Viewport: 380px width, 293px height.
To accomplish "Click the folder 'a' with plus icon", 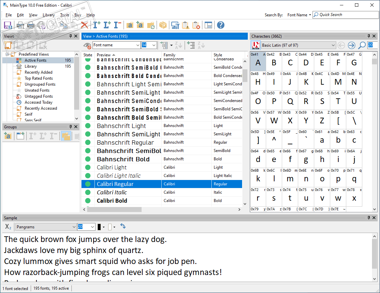I will [140, 25].
